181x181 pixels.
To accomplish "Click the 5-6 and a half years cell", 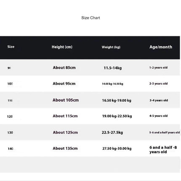I will 165,133.
